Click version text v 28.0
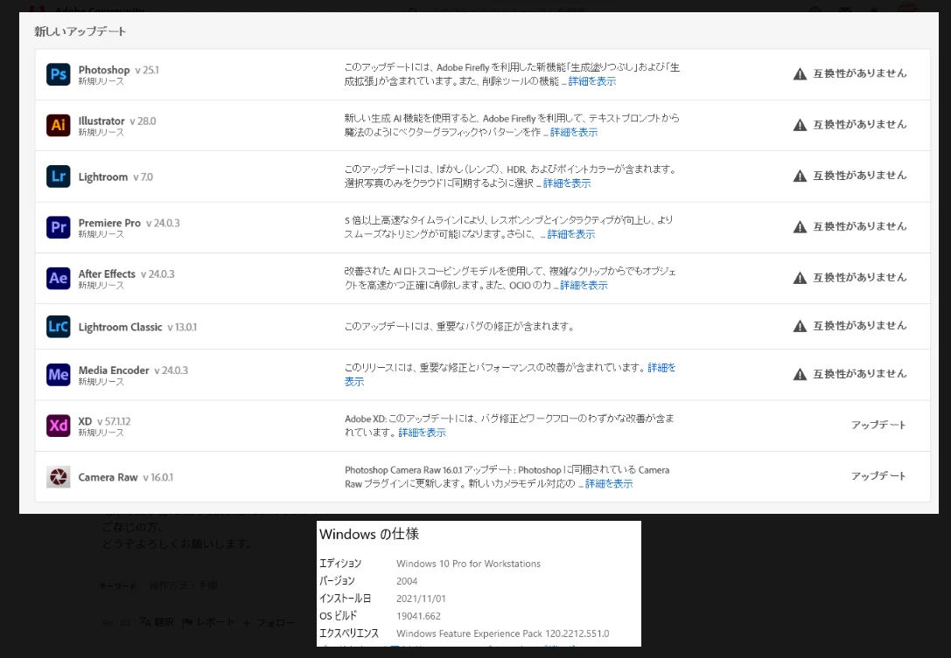The image size is (951, 658). [143, 121]
